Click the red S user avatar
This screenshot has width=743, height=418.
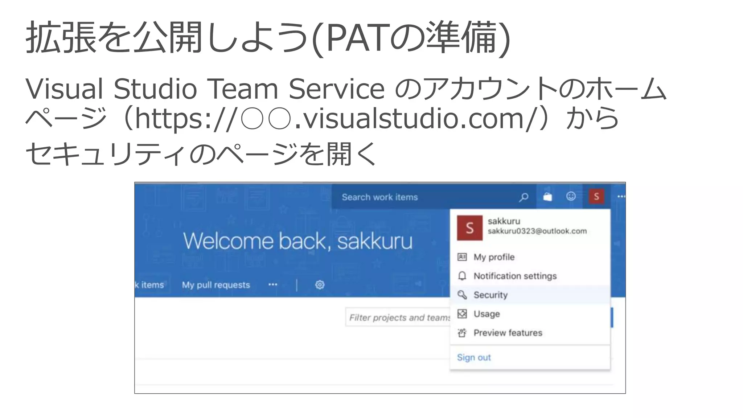596,197
